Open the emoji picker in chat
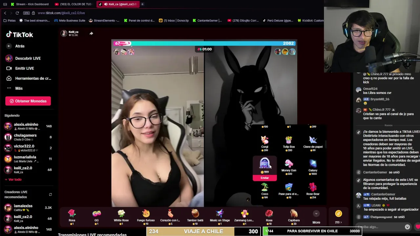The image size is (420, 236). point(407,227)
